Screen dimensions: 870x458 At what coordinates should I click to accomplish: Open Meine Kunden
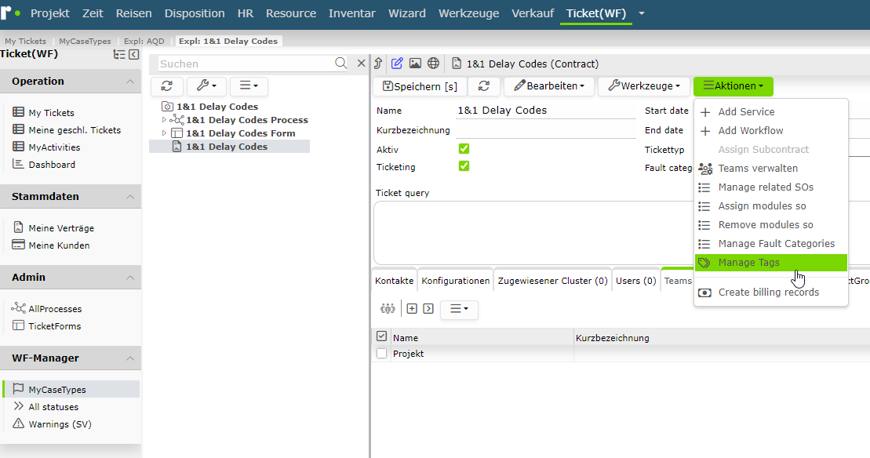[59, 245]
